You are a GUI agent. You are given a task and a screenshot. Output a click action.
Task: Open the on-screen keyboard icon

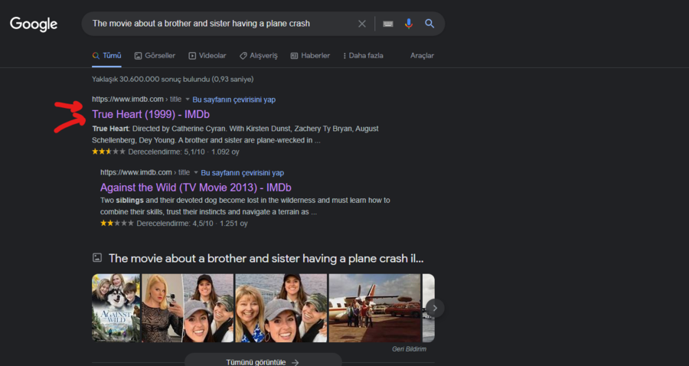tap(388, 24)
